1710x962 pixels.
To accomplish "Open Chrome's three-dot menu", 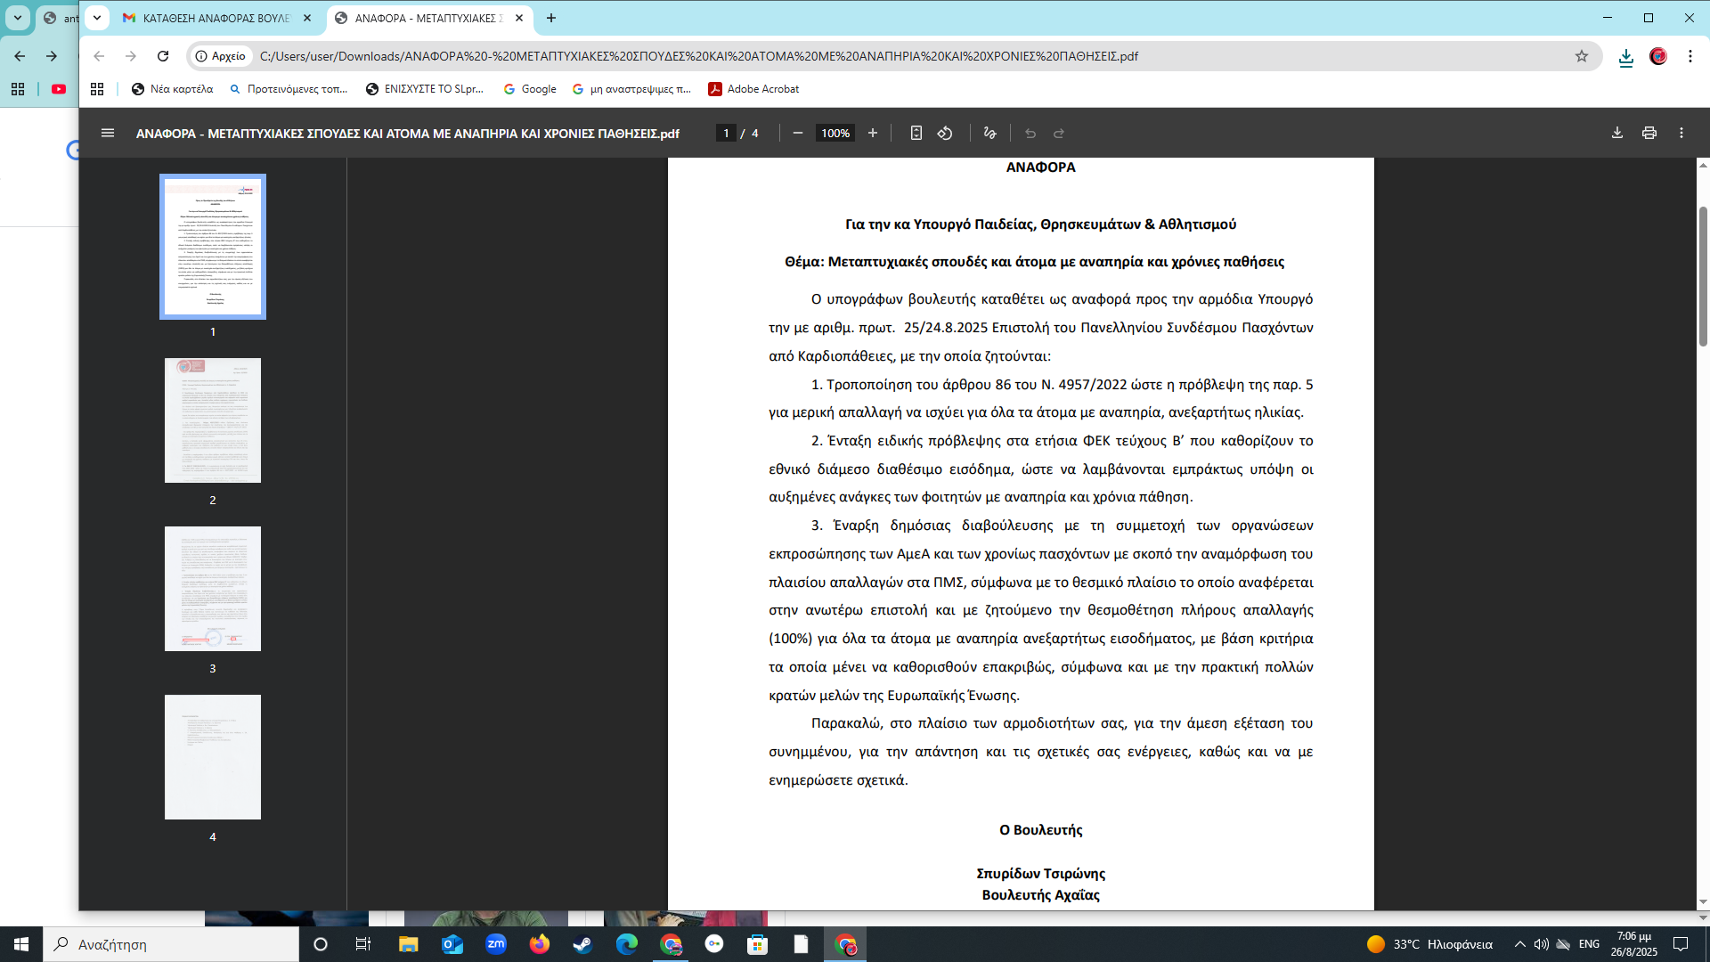I will coord(1690,56).
